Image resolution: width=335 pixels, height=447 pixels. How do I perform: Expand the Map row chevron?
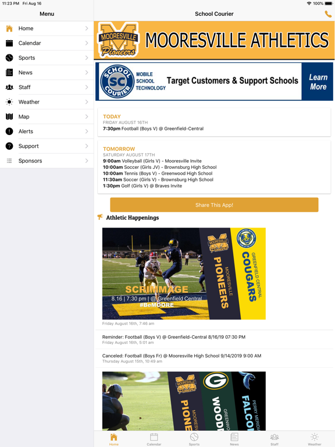(x=87, y=116)
